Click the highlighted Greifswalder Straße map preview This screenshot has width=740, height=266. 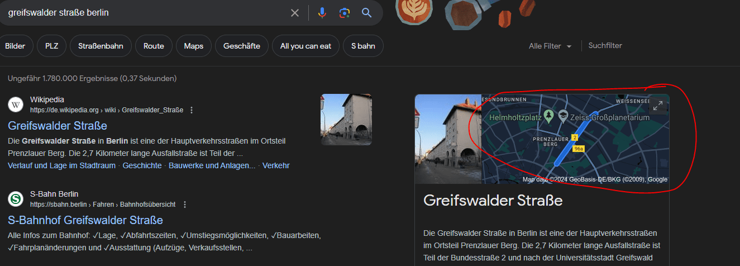tap(575, 139)
